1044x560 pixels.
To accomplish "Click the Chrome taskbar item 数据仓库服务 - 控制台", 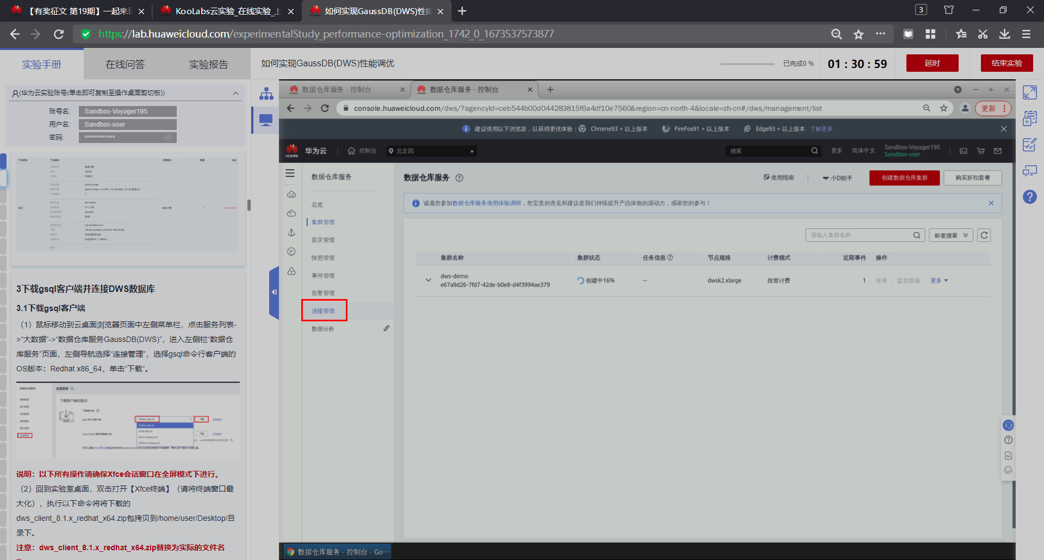I will point(338,552).
